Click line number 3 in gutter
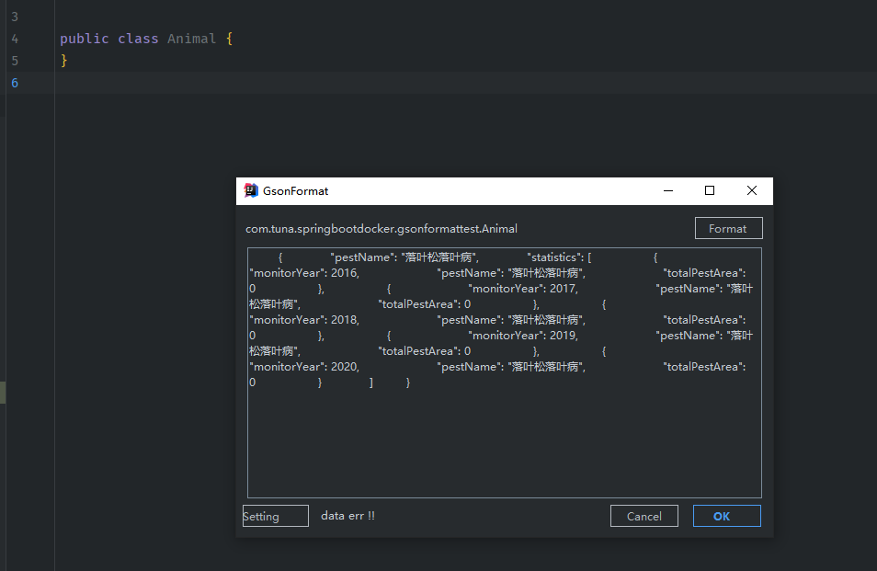This screenshot has height=571, width=877. (x=15, y=17)
